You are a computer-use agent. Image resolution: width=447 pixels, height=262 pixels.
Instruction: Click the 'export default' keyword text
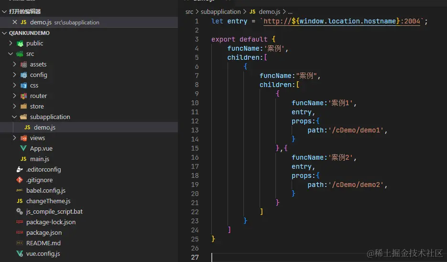tap(240, 39)
